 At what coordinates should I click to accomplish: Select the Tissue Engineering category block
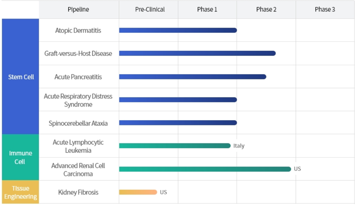[x=21, y=192]
